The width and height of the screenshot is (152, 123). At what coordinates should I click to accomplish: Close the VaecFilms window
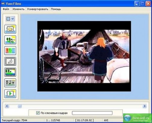148,4
